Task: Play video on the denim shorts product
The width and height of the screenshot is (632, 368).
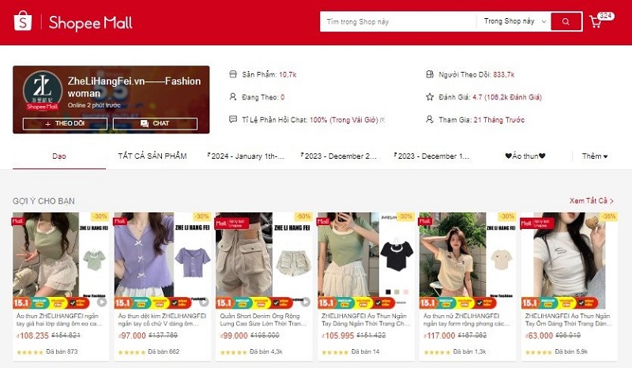Action: [x=305, y=302]
